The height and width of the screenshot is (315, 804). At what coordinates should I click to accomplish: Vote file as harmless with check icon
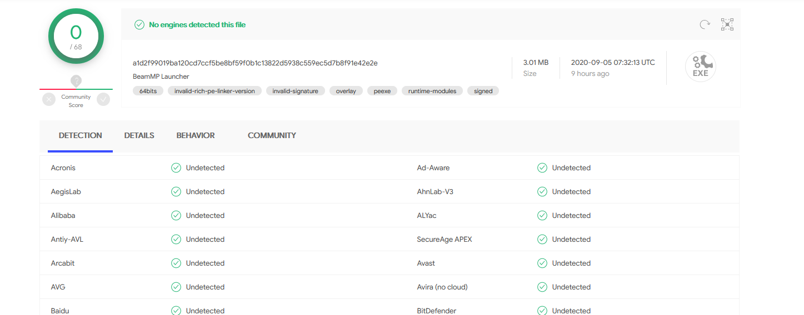(103, 99)
